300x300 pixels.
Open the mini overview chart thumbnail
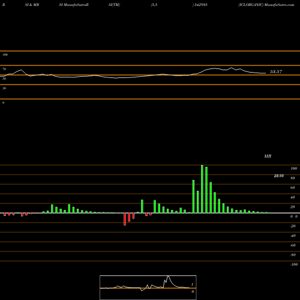pos(148,287)
